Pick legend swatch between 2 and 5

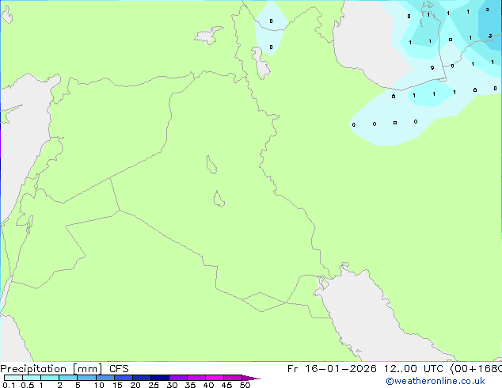[x=68, y=378]
